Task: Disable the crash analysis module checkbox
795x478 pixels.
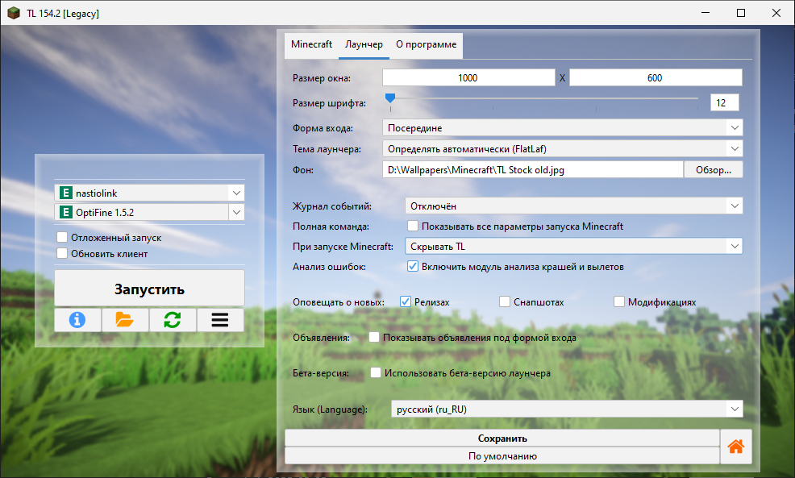Action: tap(413, 267)
